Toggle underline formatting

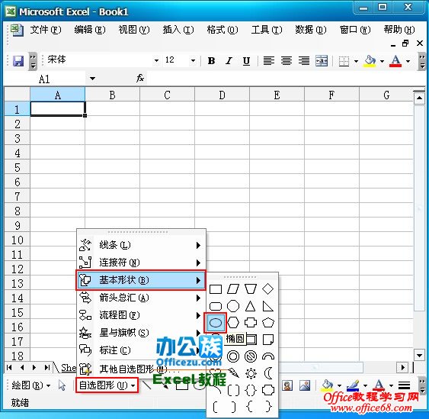(246, 60)
